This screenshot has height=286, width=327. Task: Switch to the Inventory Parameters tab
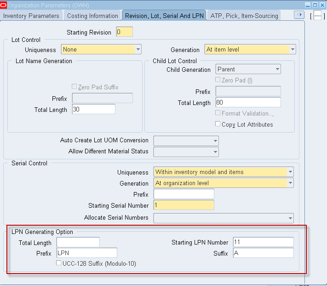[x=31, y=16]
